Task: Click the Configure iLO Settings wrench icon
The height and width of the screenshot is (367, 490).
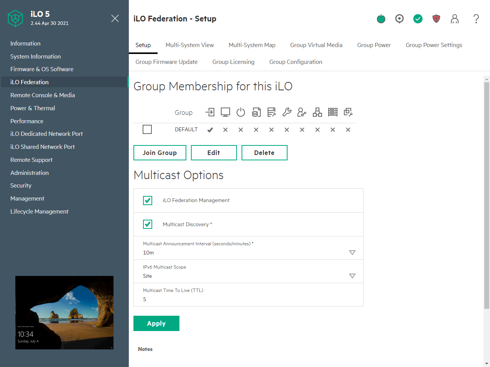Action: pyautogui.click(x=287, y=112)
